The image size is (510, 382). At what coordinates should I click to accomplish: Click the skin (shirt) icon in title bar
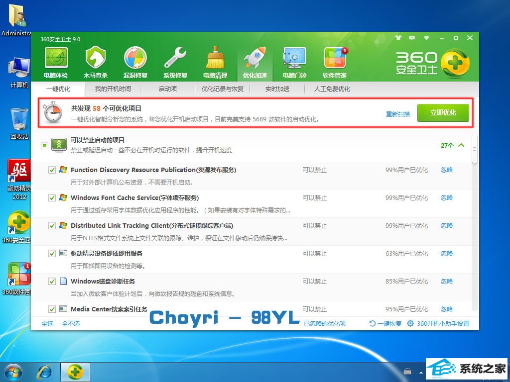coord(398,38)
